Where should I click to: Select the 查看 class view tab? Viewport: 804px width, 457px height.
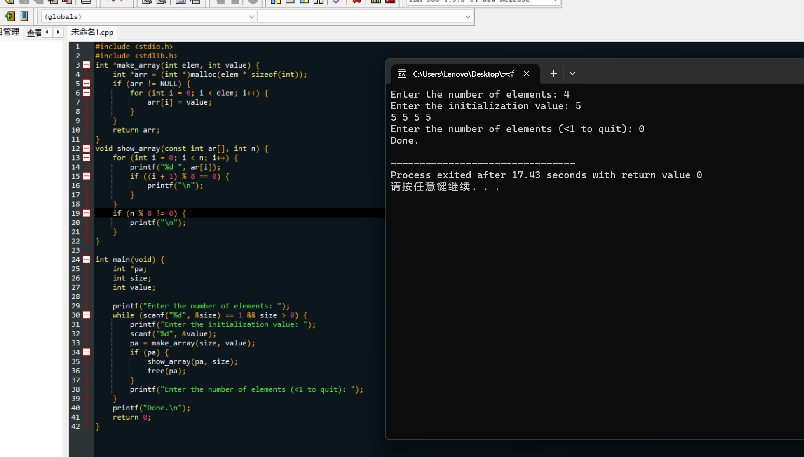(34, 33)
